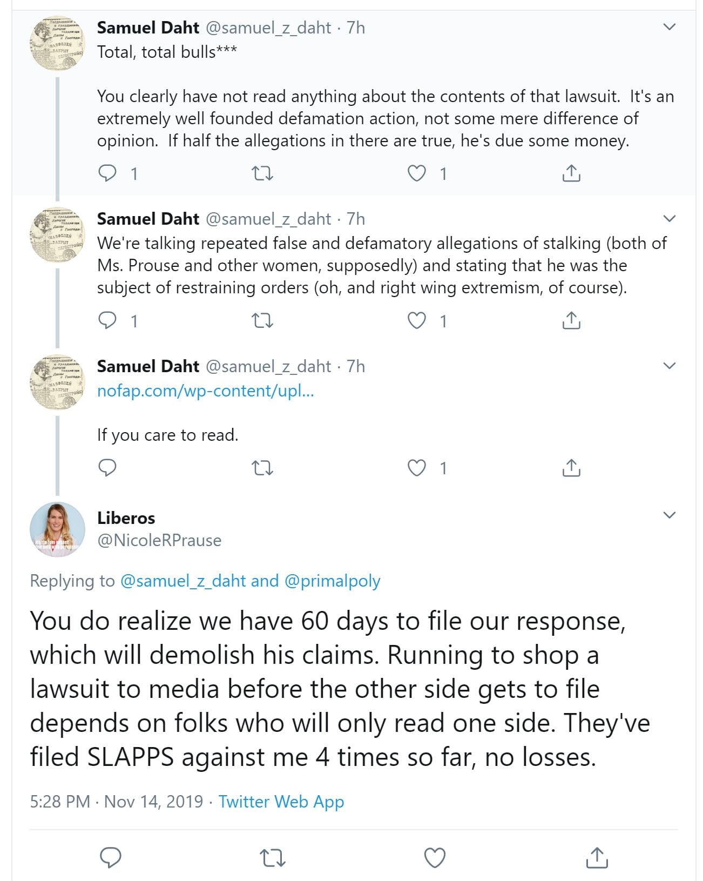
Task: Share the 'If you care to read' tweet
Action: coord(571,468)
